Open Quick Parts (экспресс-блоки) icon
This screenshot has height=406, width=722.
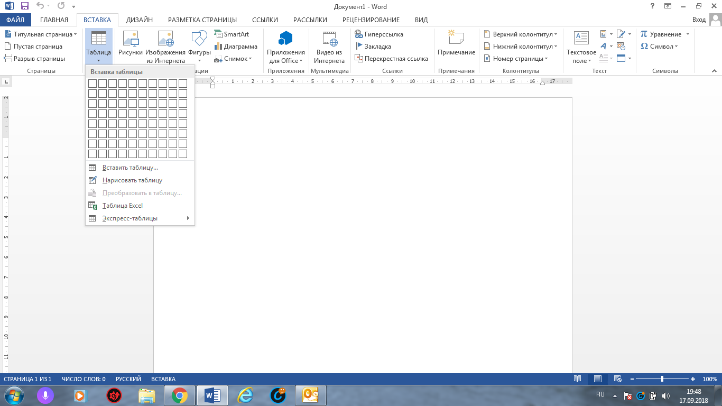pos(606,34)
